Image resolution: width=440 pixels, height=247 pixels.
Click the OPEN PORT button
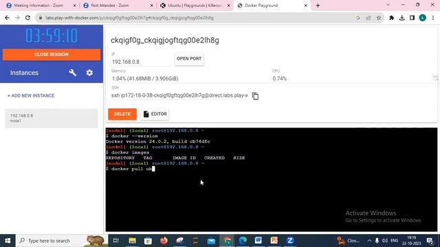[189, 58]
